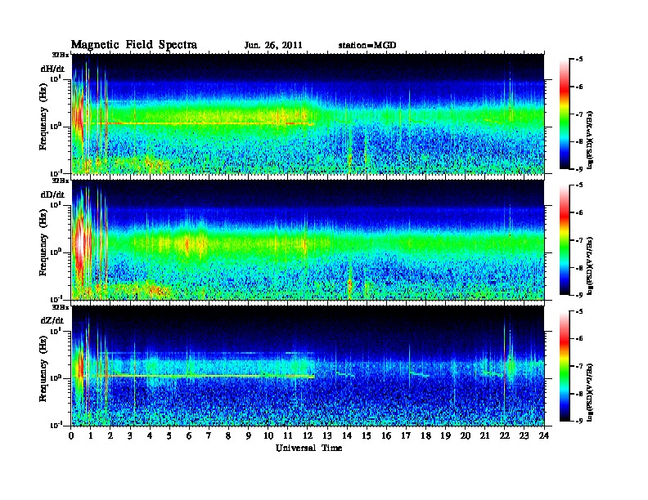This screenshot has width=648, height=500.
Task: Click hour tick label 19 on time axis
Action: 445,436
